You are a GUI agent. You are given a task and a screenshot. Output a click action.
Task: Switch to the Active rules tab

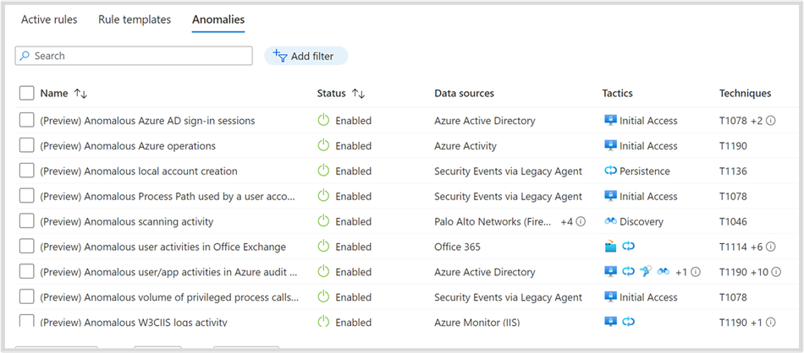coord(49,20)
